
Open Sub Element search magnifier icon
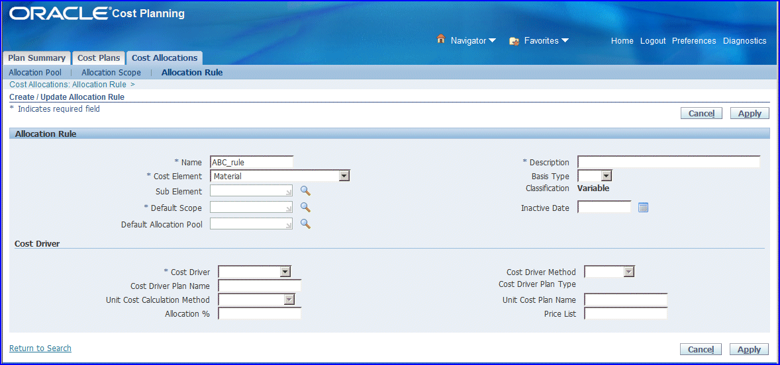click(305, 191)
